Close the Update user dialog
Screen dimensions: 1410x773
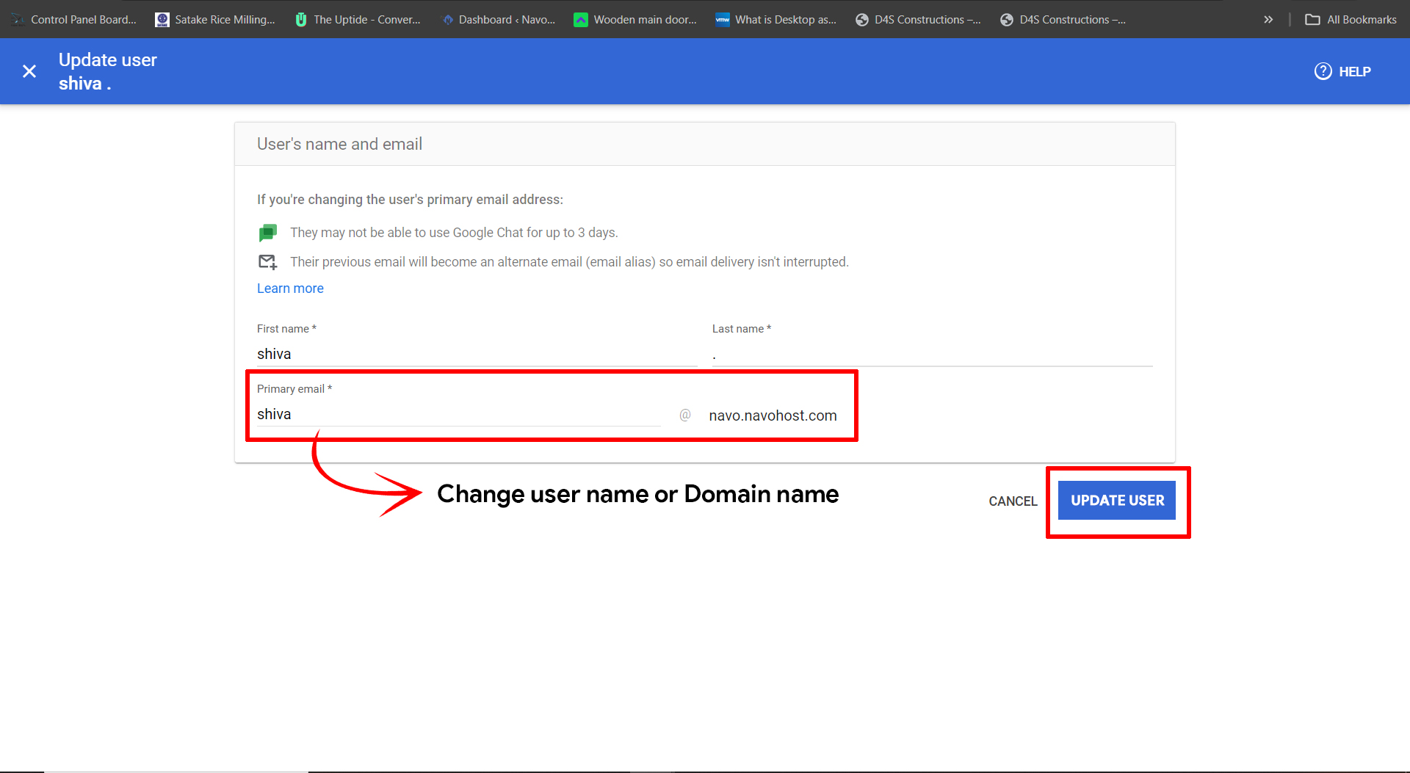[x=29, y=71]
